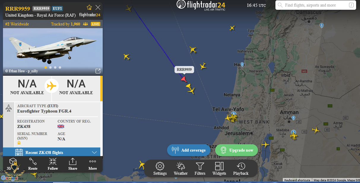This screenshot has width=360, height=183.
Task: Select the red RRR9959 aircraft on map
Action: pos(184,79)
